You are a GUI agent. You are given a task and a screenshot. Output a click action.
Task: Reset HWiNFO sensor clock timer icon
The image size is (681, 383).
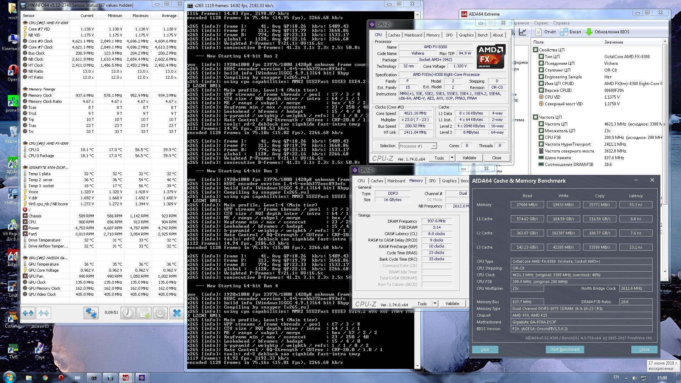pos(128,313)
